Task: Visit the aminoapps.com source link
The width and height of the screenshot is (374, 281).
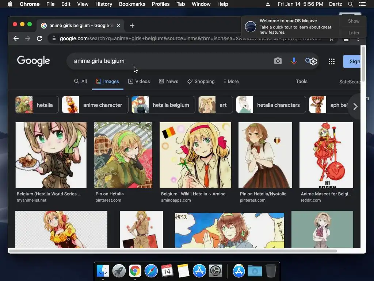Action: point(176,200)
